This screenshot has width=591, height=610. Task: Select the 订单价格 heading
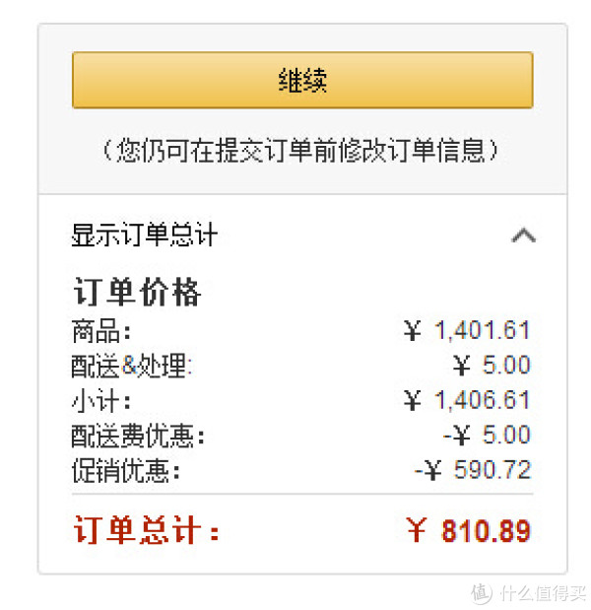click(137, 292)
